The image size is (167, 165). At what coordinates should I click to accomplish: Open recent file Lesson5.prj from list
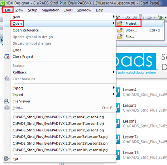pyautogui.click(x=58, y=123)
